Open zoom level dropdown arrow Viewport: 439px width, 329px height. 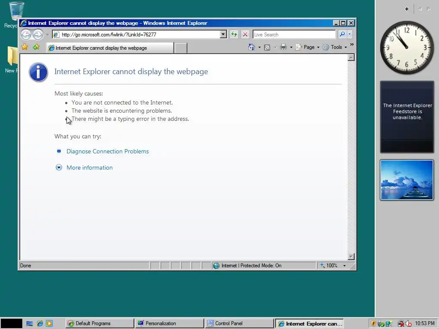[x=344, y=266]
